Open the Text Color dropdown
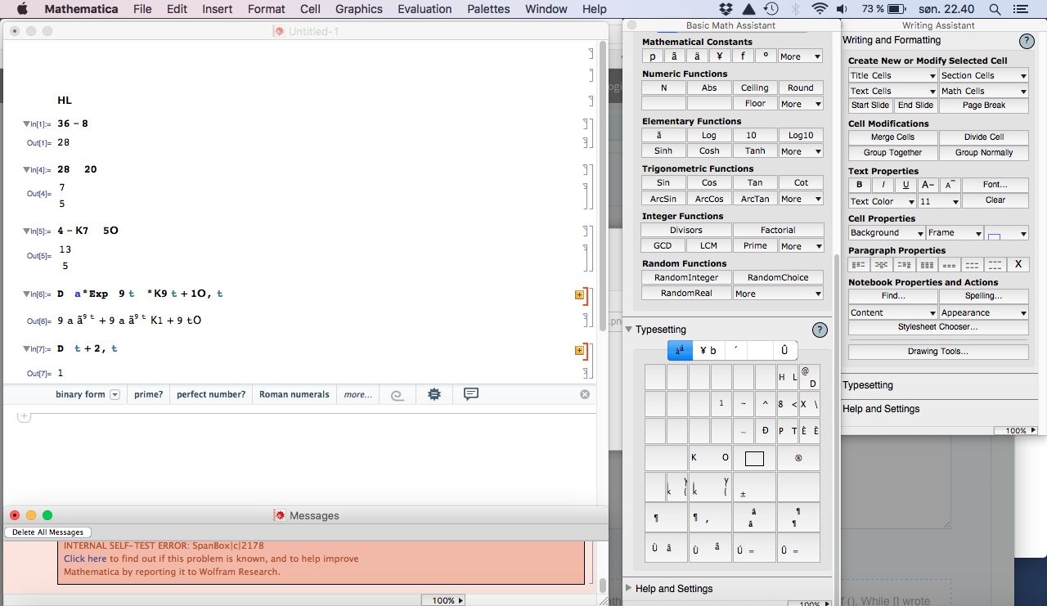 click(882, 201)
